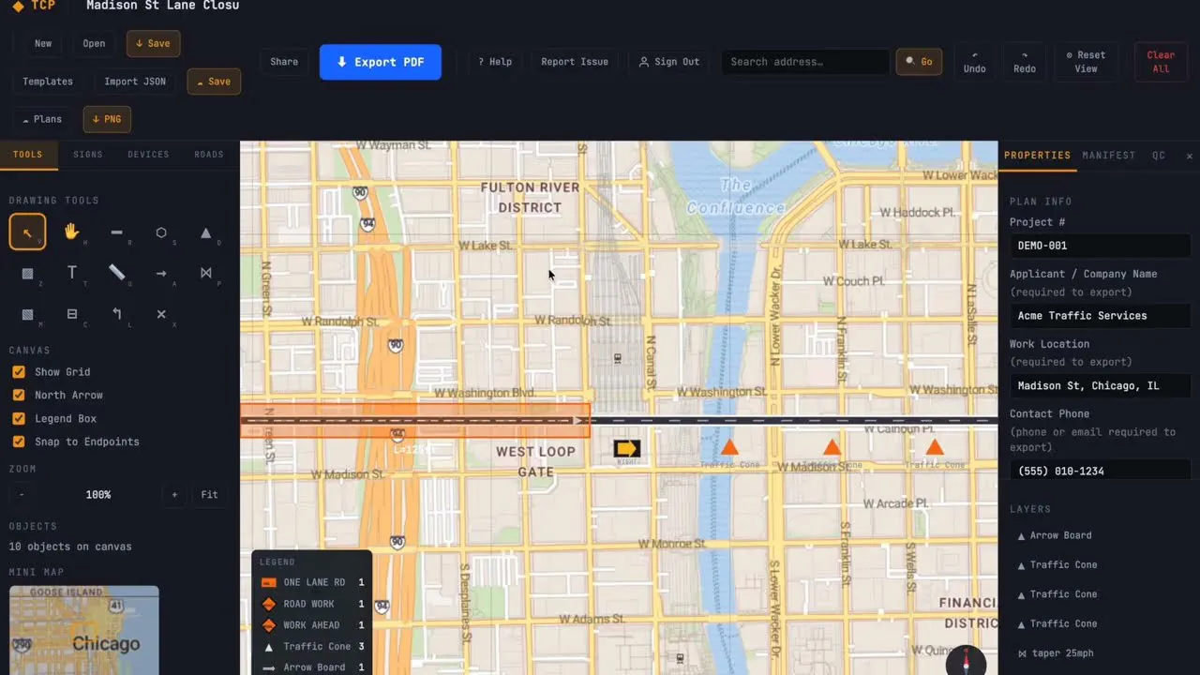The height and width of the screenshot is (675, 1200).
Task: Open the Plans button
Action: click(42, 119)
